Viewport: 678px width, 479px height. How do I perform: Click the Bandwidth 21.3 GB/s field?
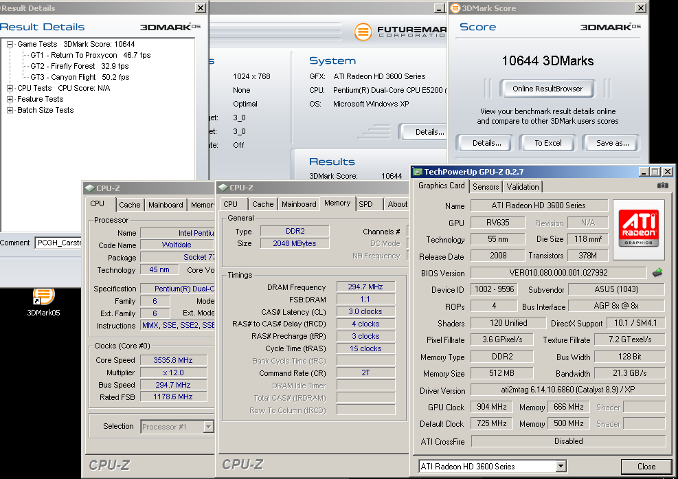coord(629,373)
